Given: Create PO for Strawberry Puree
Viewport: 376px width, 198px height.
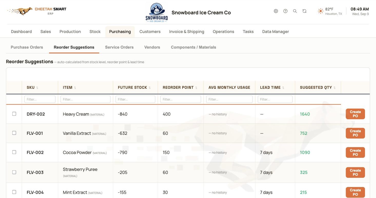Looking at the screenshot, I should click(355, 172).
